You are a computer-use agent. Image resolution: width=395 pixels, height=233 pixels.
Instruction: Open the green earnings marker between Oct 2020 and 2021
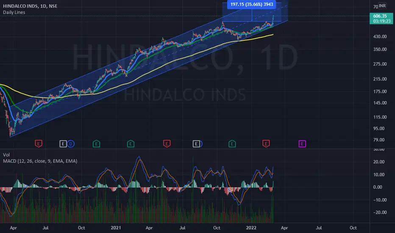[96, 144]
